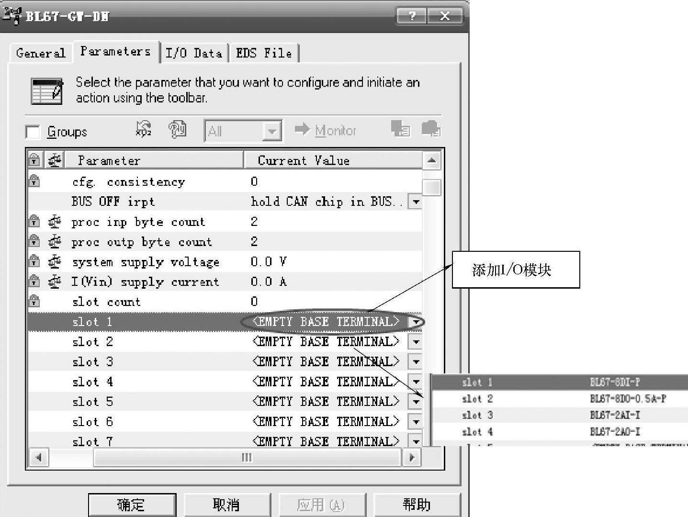Select the I(Vin) supply current parameter
The height and width of the screenshot is (517, 688).
(225, 281)
